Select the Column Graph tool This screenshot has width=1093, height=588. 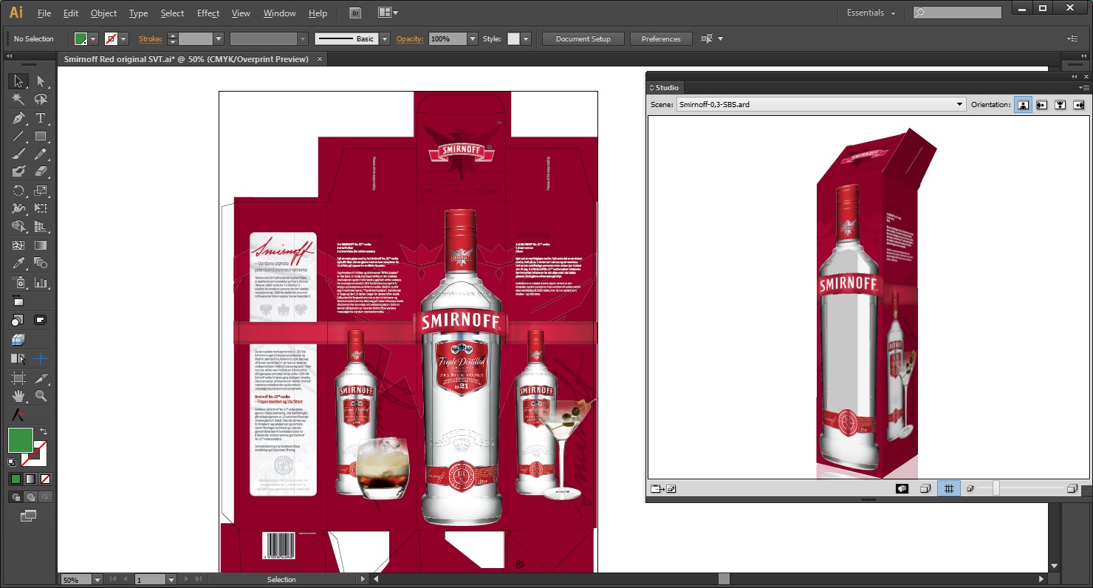point(41,282)
